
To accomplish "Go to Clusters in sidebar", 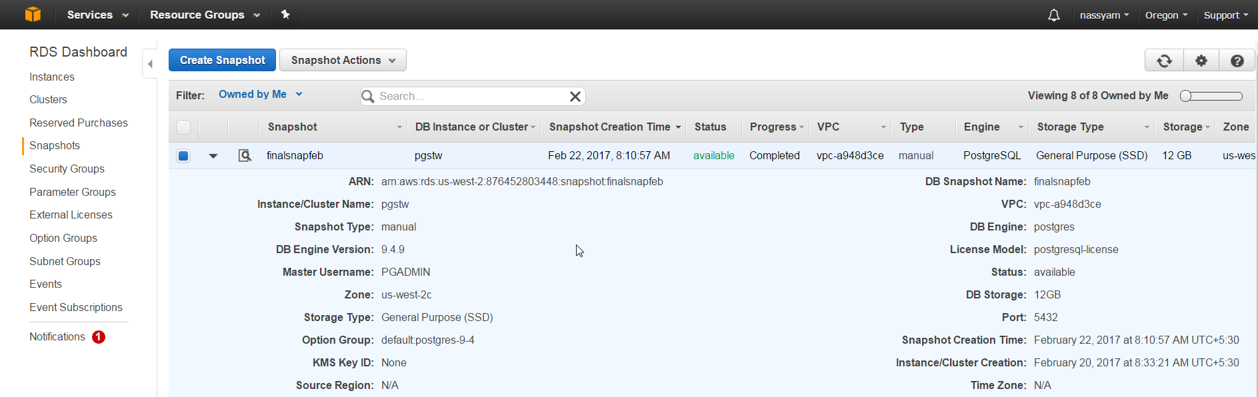I will tap(48, 100).
